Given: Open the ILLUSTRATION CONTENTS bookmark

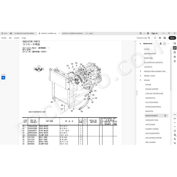Looking at the screenshot, I should [x=153, y=62].
